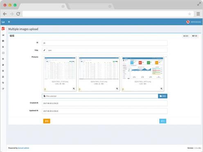Screen dimensions: 203x152
Task: Click the orange reset button
Action: pyautogui.click(x=47, y=121)
